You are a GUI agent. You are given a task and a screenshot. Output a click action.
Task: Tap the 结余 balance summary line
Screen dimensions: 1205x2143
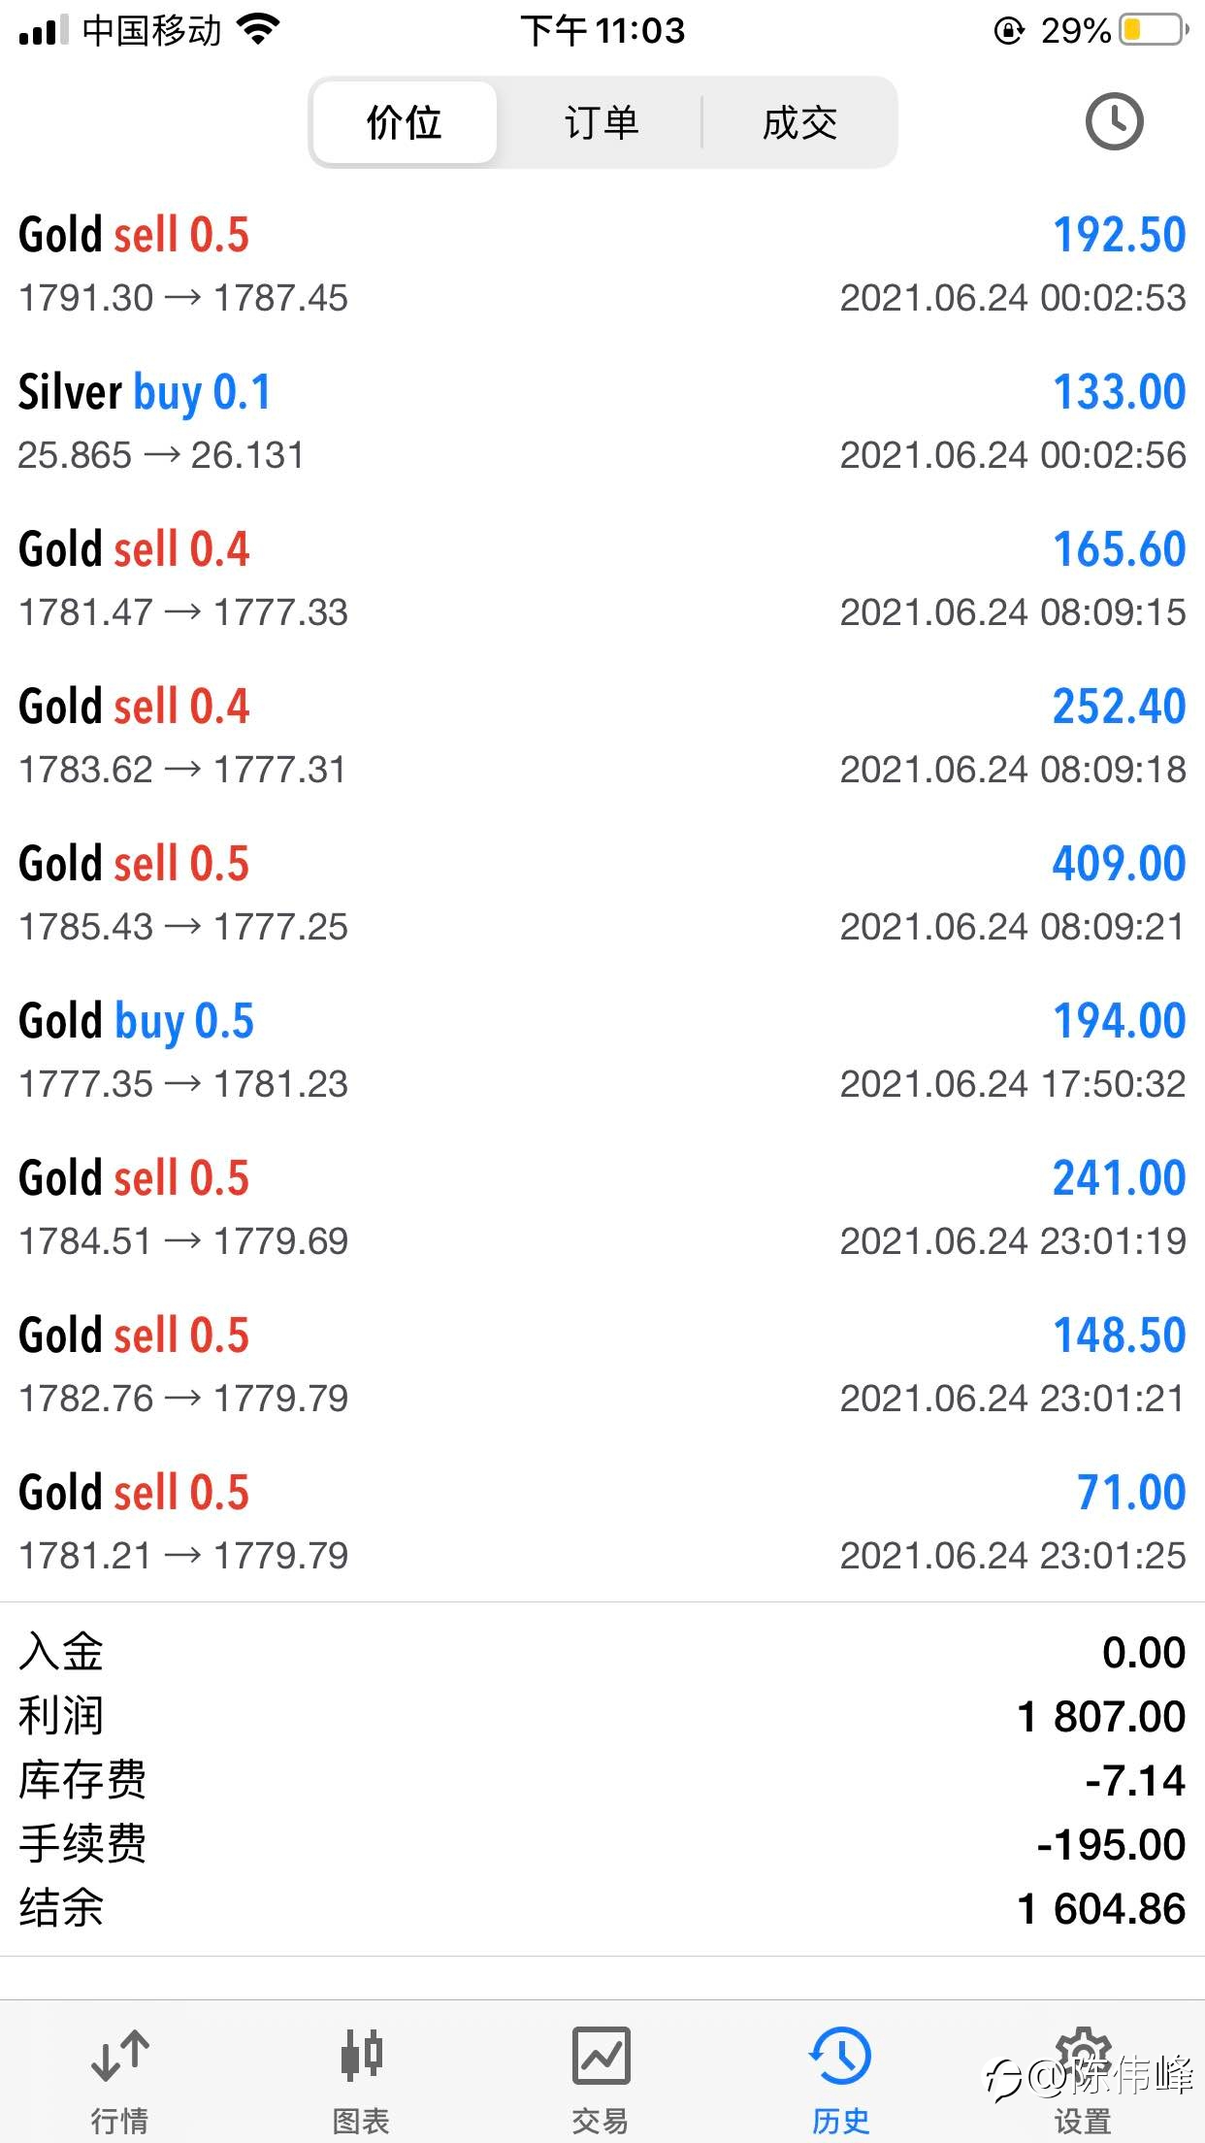(602, 1908)
